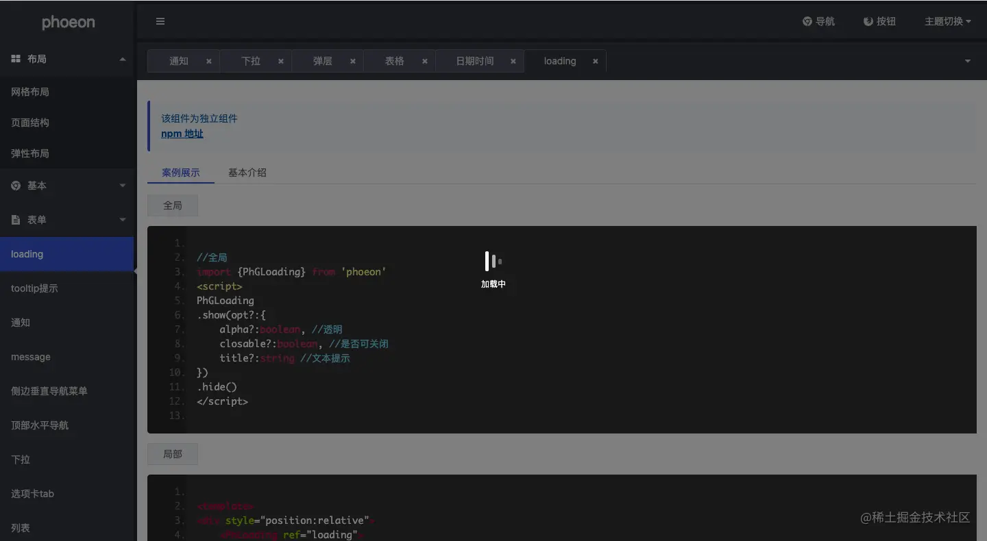The height and width of the screenshot is (541, 987).
Task: Select the 案例展示 content tab
Action: pos(181,173)
